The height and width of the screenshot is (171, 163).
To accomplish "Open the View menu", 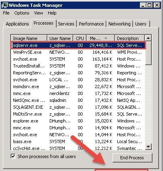I will click(38, 13).
